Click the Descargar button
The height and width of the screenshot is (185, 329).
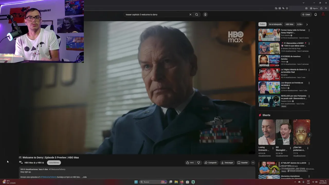[227, 163]
